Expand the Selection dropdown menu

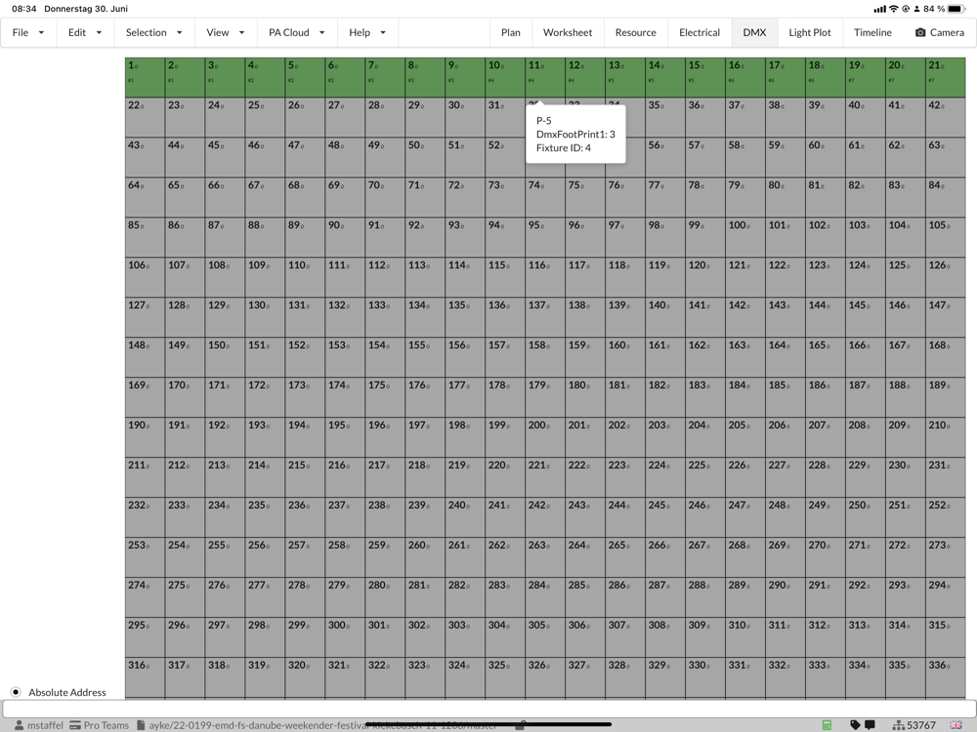pyautogui.click(x=154, y=32)
